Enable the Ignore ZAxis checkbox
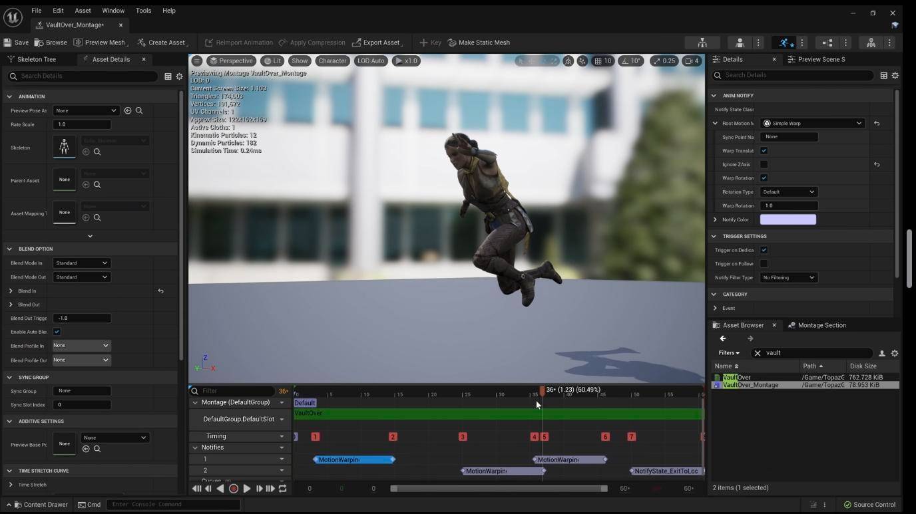Viewport: 916px width, 514px height. [764, 164]
